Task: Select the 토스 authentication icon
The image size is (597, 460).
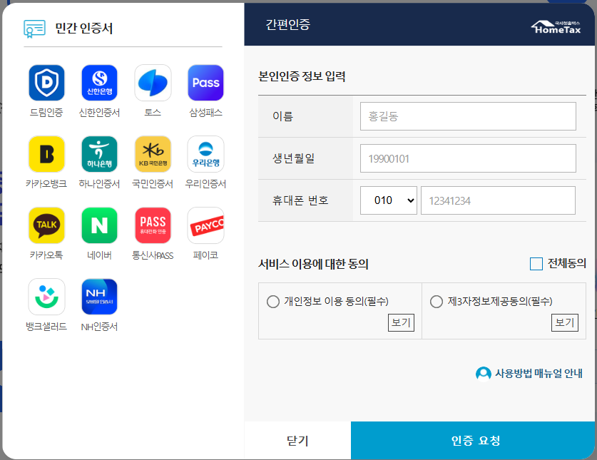Action: click(153, 83)
